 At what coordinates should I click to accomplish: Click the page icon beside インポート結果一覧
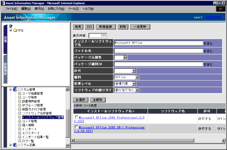click(x=20, y=137)
